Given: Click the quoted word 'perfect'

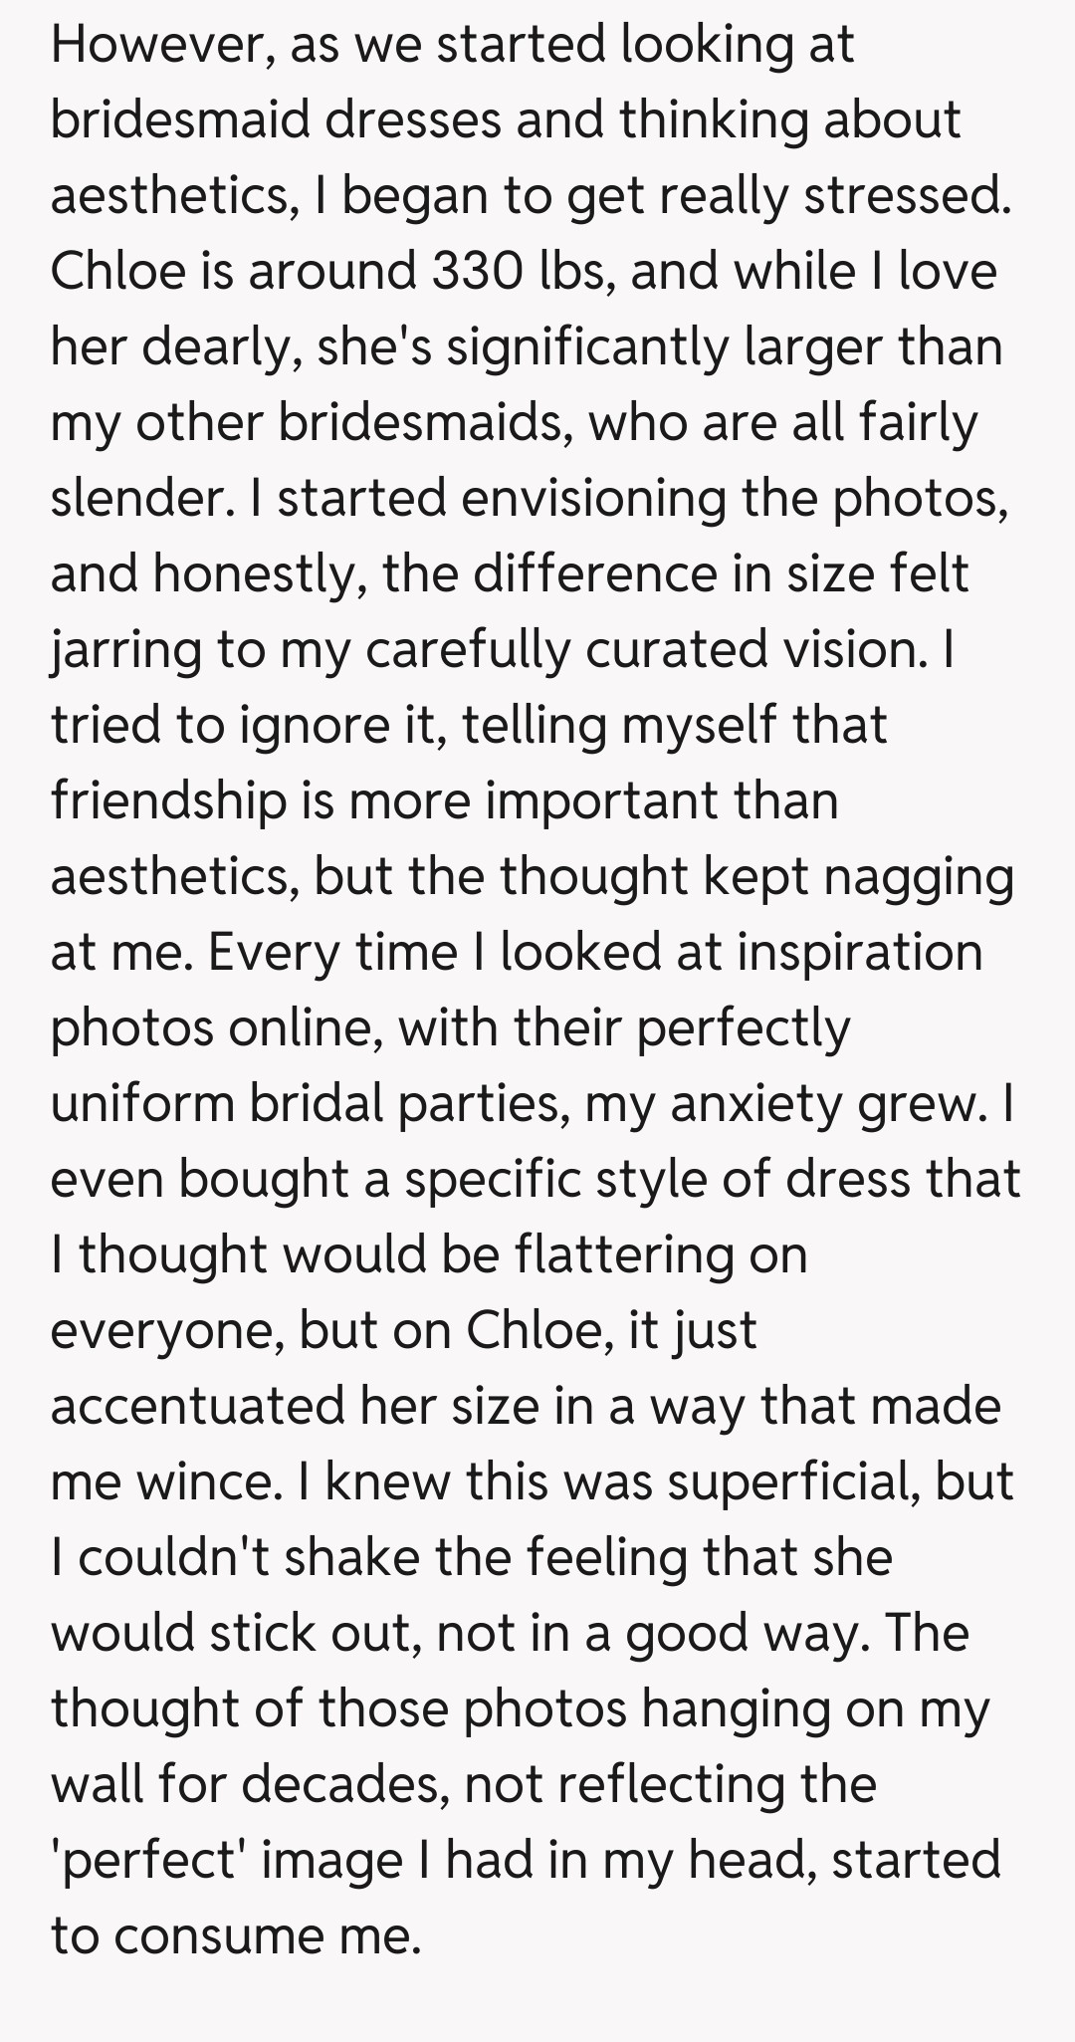Looking at the screenshot, I should click(x=148, y=1861).
